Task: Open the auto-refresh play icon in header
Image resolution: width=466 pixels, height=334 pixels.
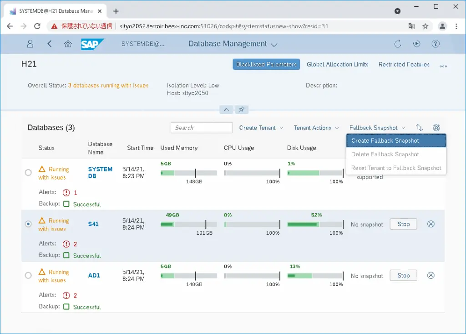Action: click(417, 44)
